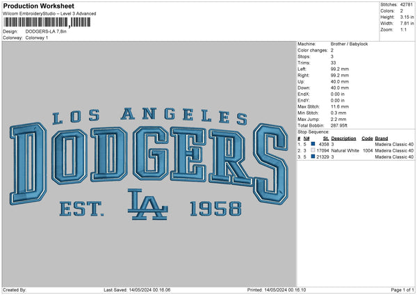This screenshot has height=295, width=417.
Task: Click 'Madeira Classic 40' in row 1
Action: pyautogui.click(x=394, y=144)
